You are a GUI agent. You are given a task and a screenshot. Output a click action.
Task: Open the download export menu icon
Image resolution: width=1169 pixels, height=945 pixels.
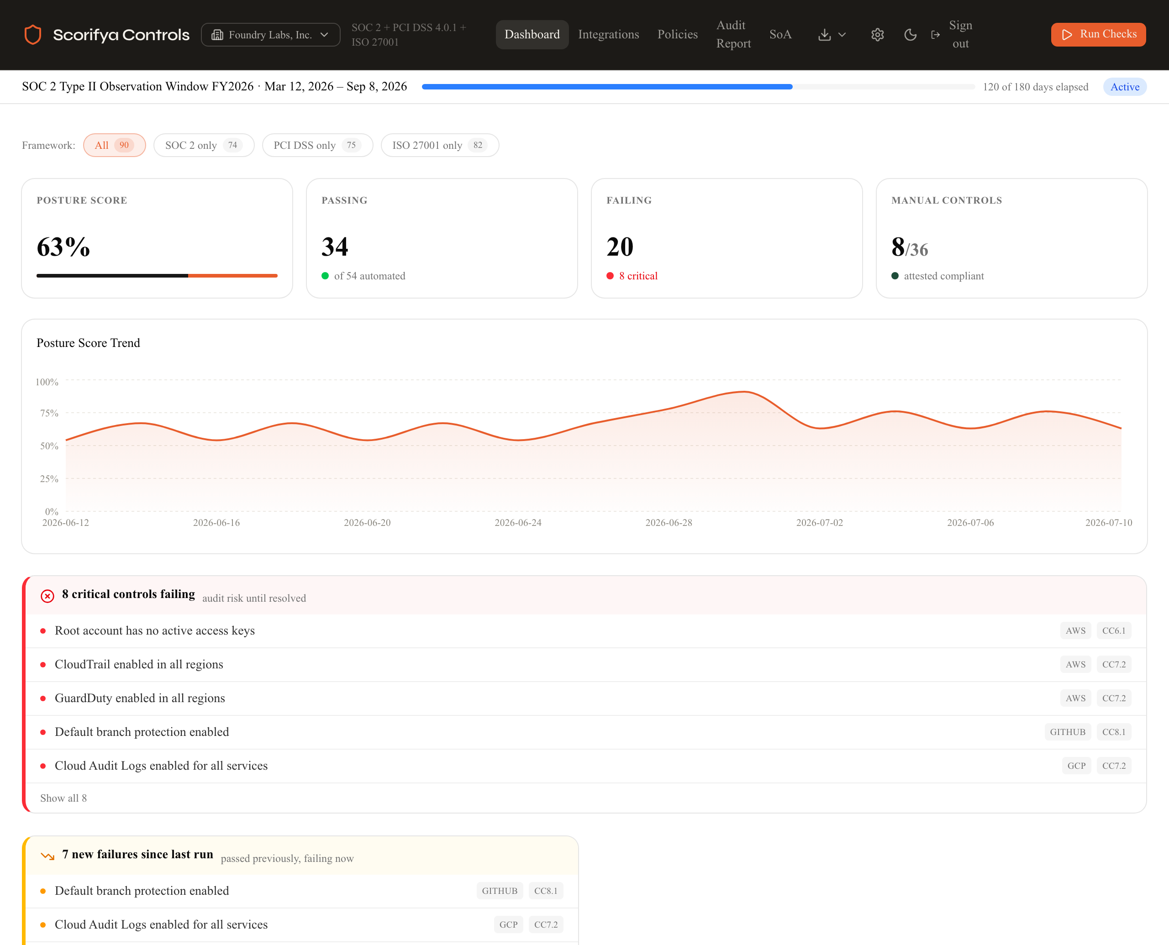click(x=832, y=35)
